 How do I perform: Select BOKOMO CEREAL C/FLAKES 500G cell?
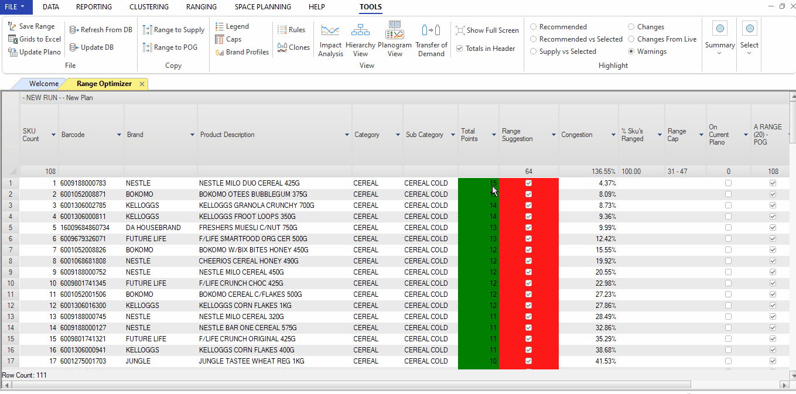click(274, 294)
